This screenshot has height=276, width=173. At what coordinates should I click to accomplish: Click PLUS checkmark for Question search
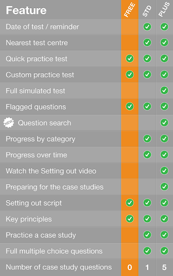click(164, 122)
